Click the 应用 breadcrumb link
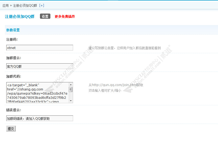The width and height of the screenshot is (218, 141). pyautogui.click(x=5, y=5)
